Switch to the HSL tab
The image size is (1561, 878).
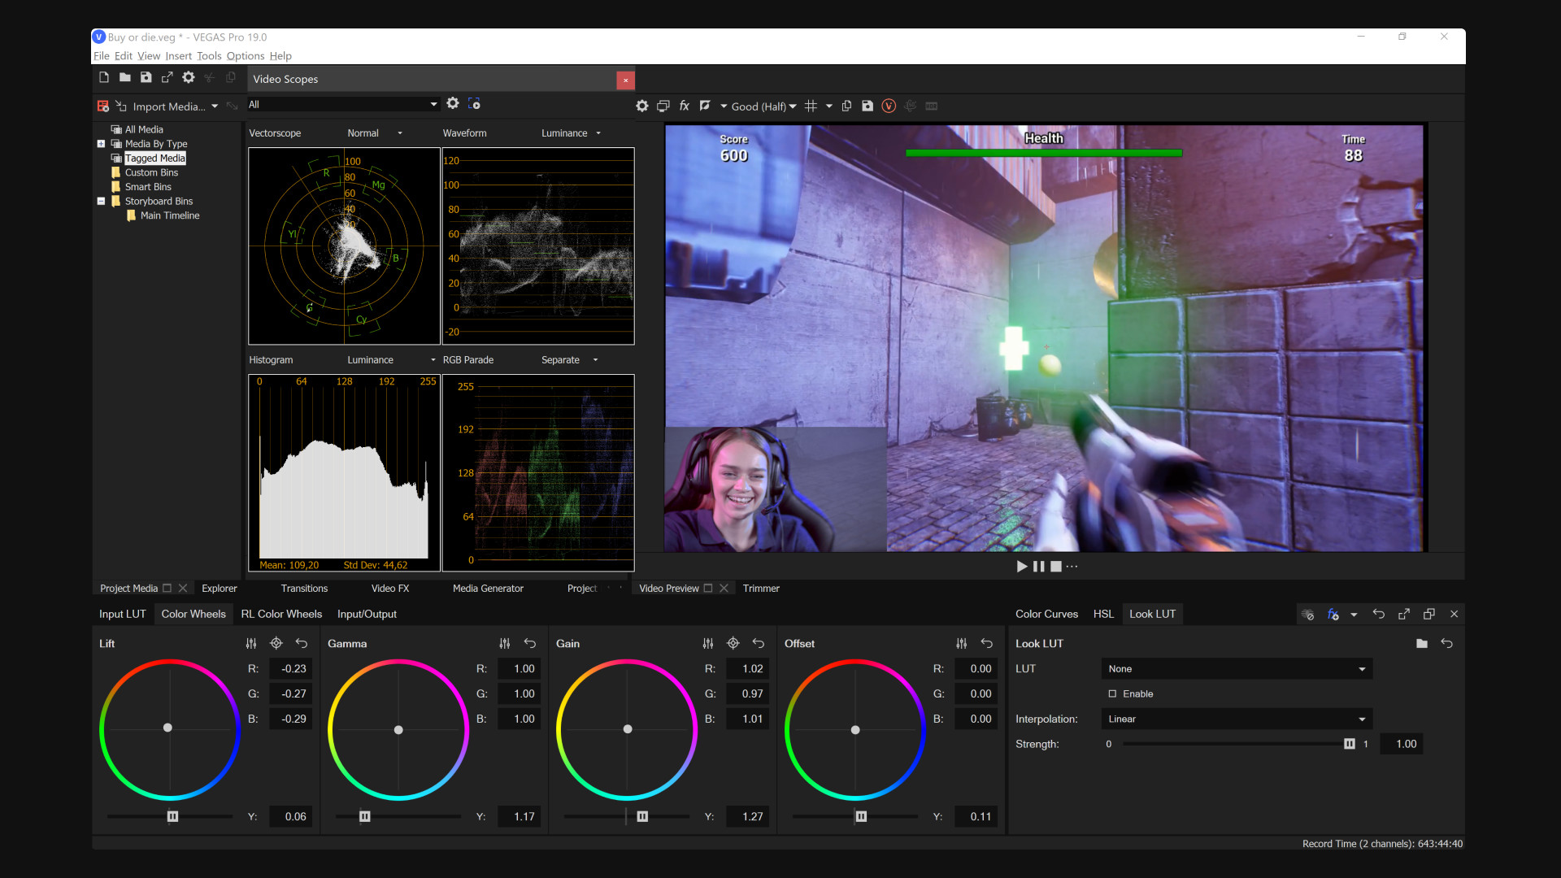(x=1102, y=614)
